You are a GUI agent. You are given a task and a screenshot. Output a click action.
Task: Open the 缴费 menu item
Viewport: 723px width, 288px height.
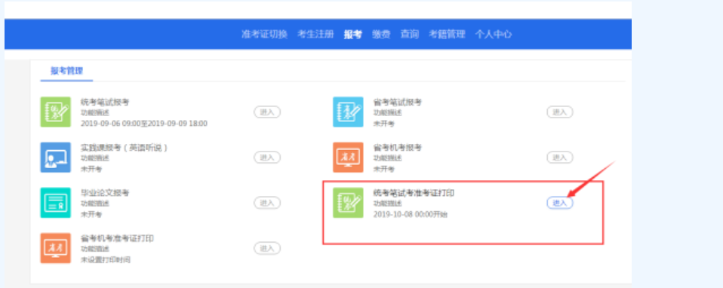(x=381, y=34)
